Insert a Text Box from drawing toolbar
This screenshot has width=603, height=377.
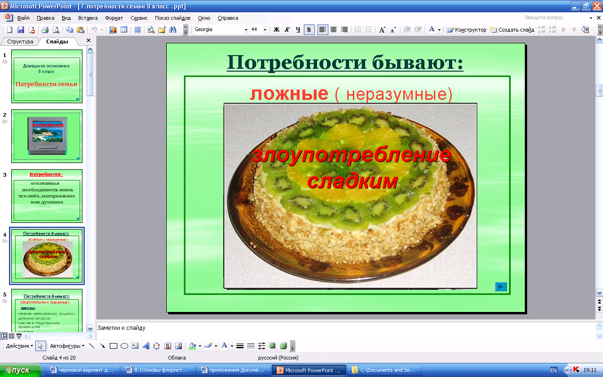[x=135, y=346]
